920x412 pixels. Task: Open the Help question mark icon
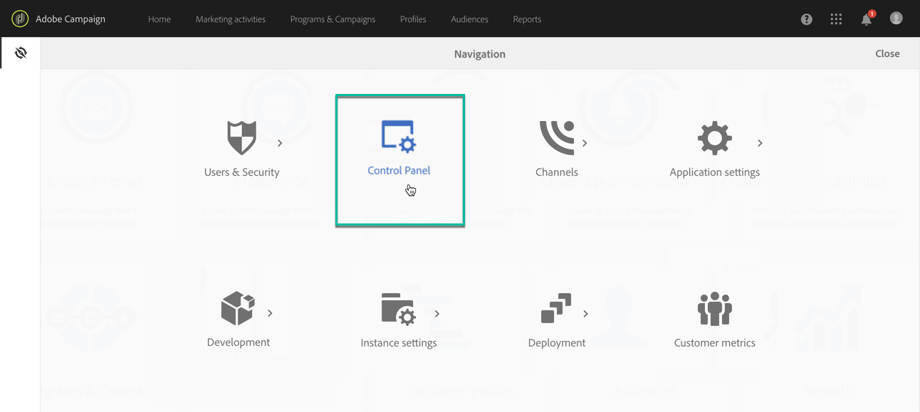click(806, 19)
